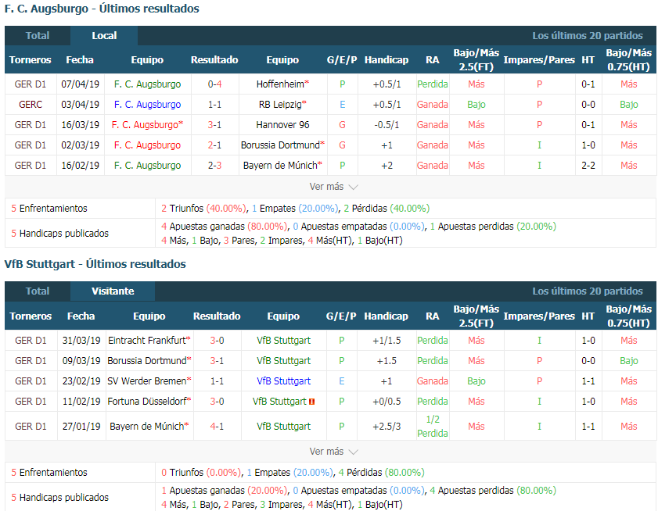The height and width of the screenshot is (511, 658).
Task: Click blue F. C. Augsburgo in GERC row
Action: pos(147,105)
